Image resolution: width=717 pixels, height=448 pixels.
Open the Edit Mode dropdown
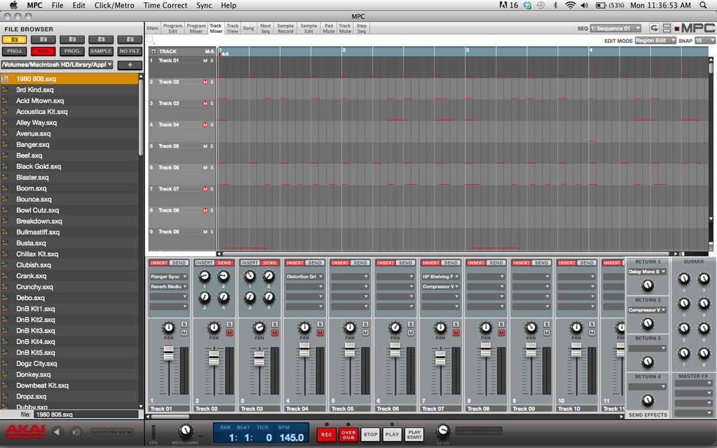tap(655, 41)
